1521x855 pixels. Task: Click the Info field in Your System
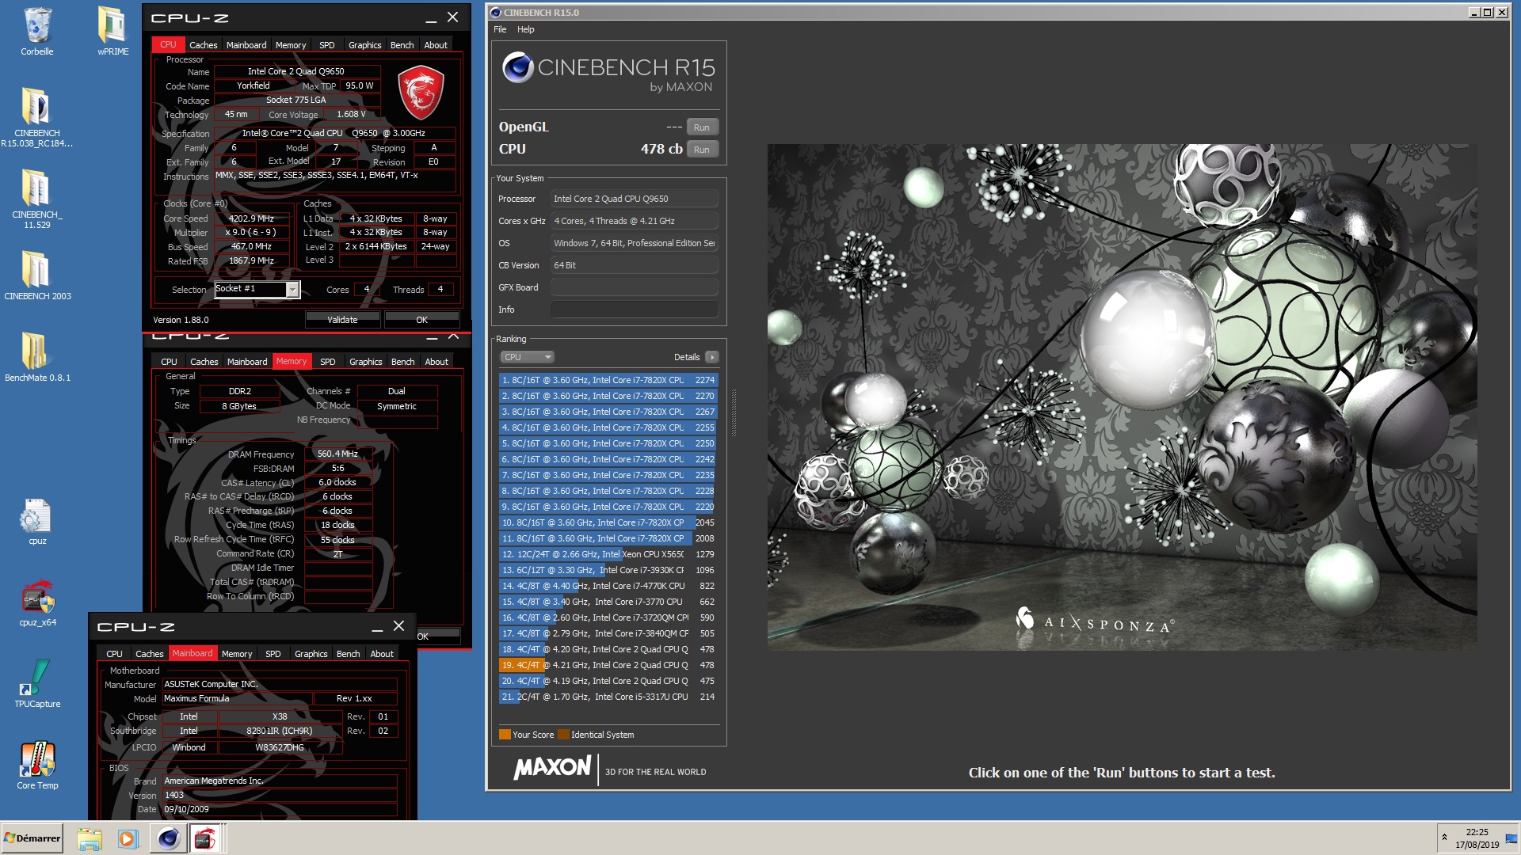click(x=635, y=310)
